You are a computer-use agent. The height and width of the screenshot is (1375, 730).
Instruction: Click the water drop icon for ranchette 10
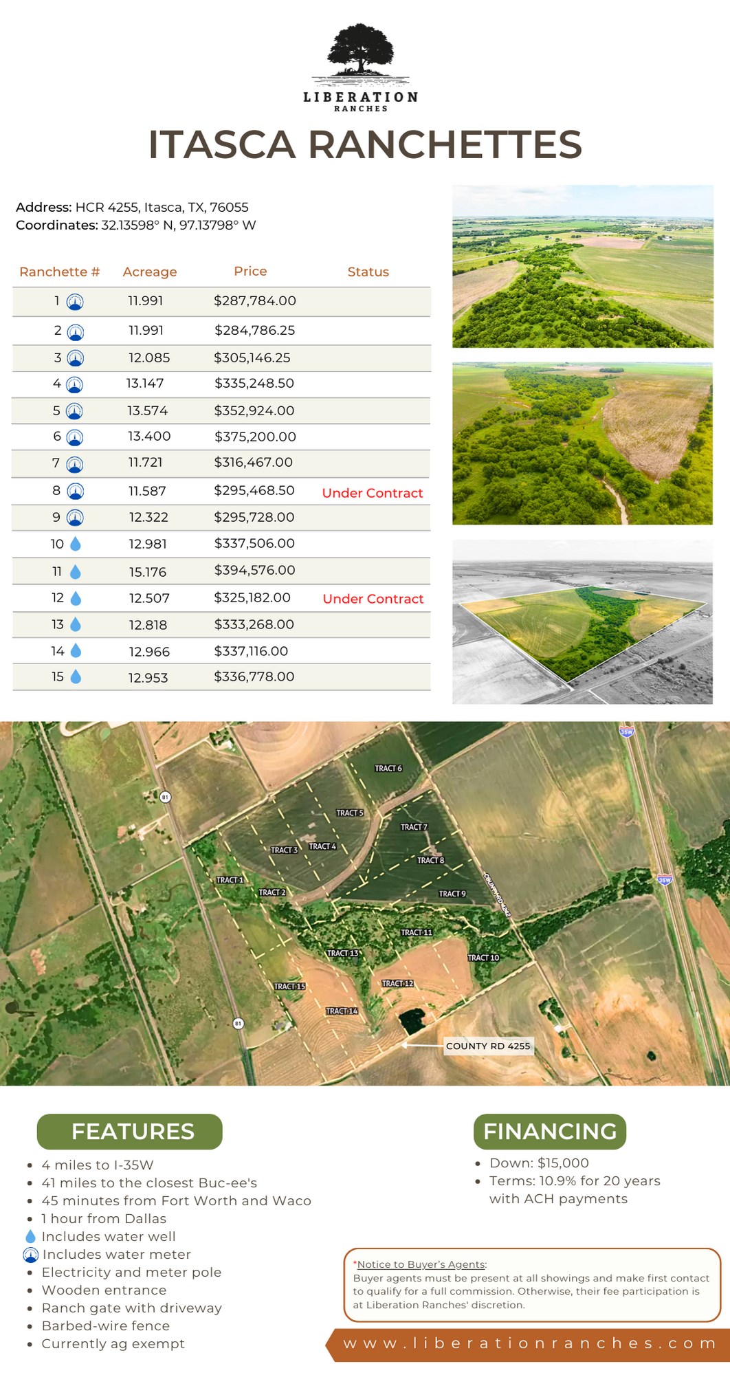[76, 544]
